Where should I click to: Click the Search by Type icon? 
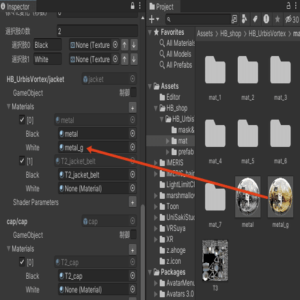point(244,19)
